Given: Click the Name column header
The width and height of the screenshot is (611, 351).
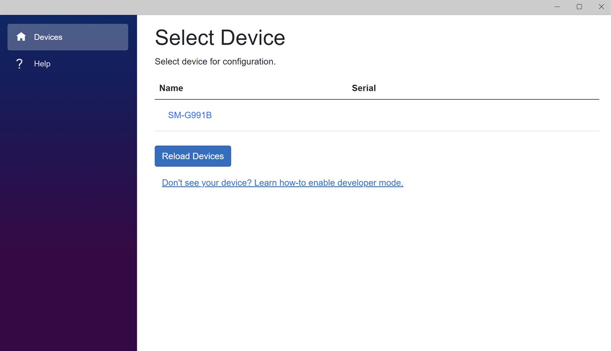Looking at the screenshot, I should click(171, 88).
